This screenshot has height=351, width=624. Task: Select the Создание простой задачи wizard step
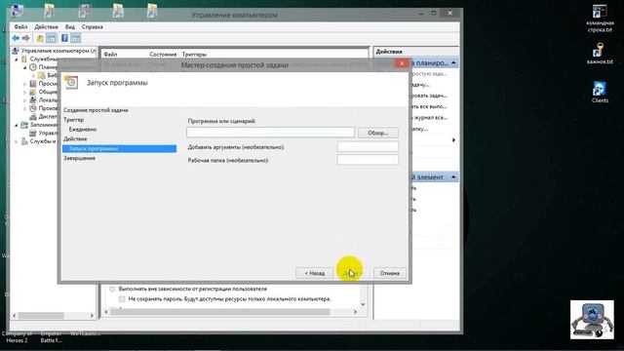pyautogui.click(x=96, y=110)
